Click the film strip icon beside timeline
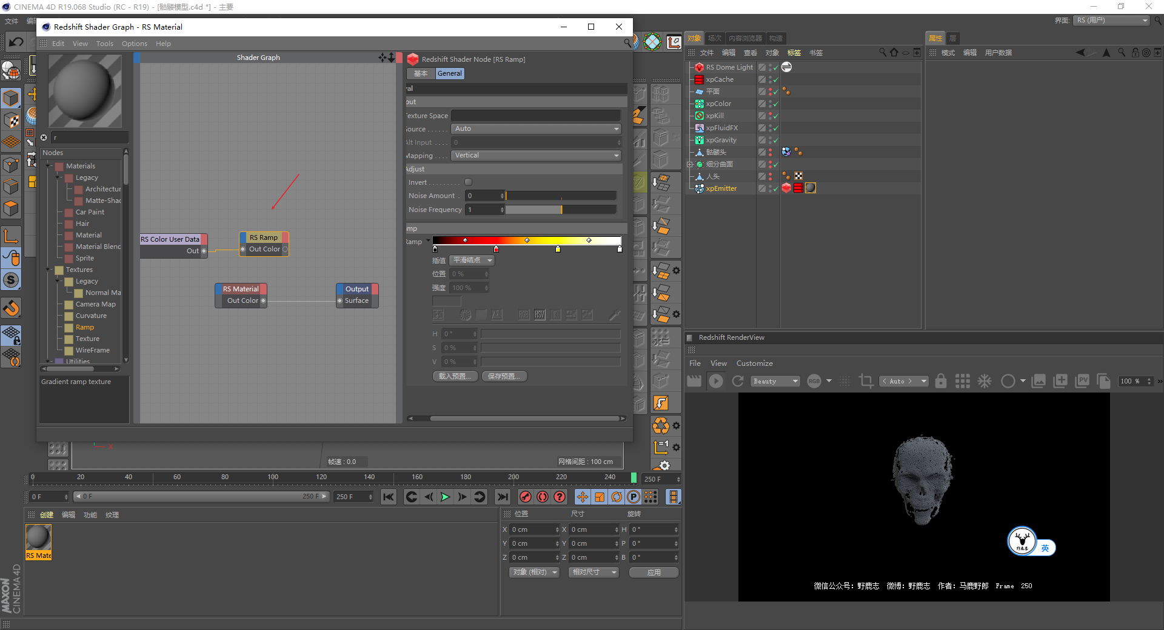 pyautogui.click(x=673, y=497)
